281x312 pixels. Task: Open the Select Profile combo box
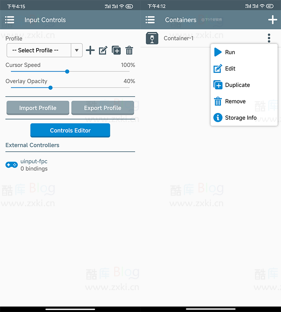(x=45, y=50)
